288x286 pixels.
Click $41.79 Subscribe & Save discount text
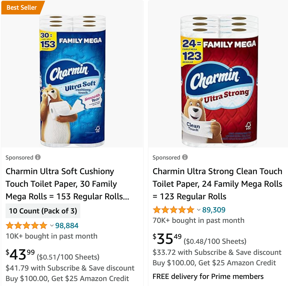pyautogui.click(x=70, y=268)
